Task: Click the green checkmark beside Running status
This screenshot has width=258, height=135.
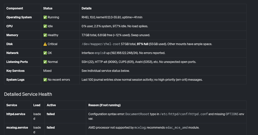Action: point(45,17)
